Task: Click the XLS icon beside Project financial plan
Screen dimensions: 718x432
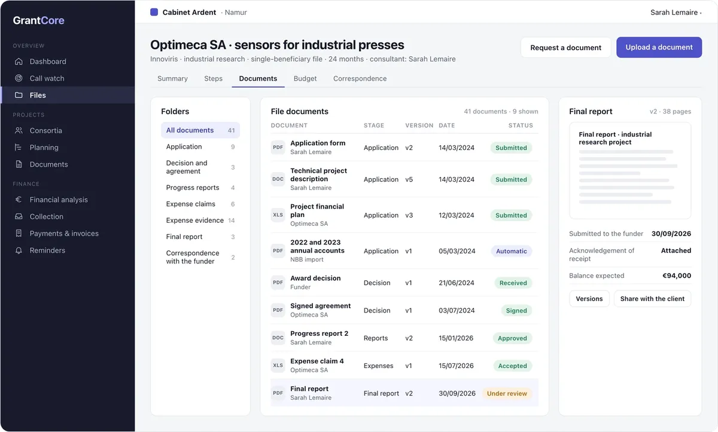Action: pos(278,215)
